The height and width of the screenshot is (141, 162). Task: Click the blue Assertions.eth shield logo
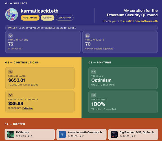pos(62,134)
